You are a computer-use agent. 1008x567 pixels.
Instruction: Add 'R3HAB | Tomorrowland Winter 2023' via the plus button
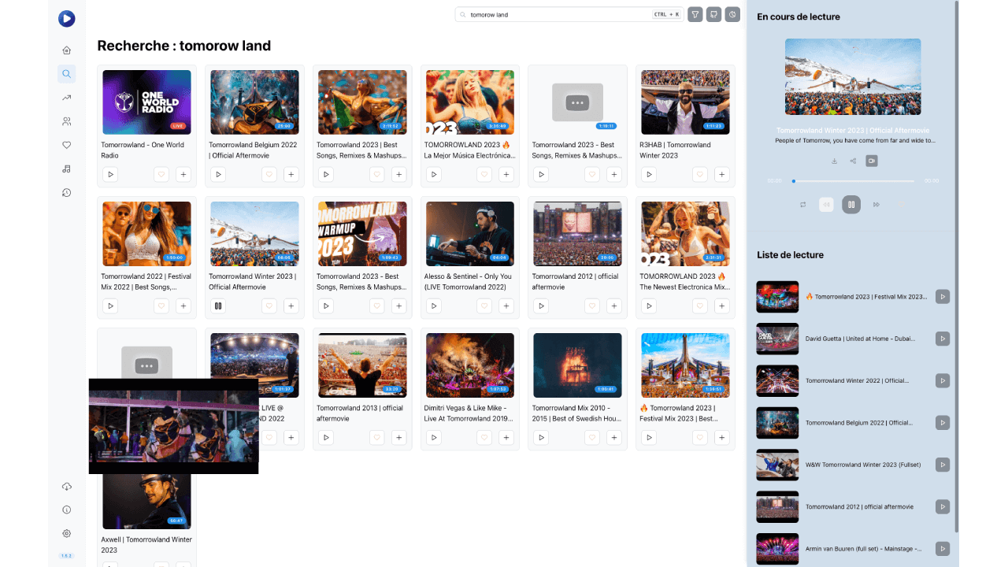click(721, 174)
